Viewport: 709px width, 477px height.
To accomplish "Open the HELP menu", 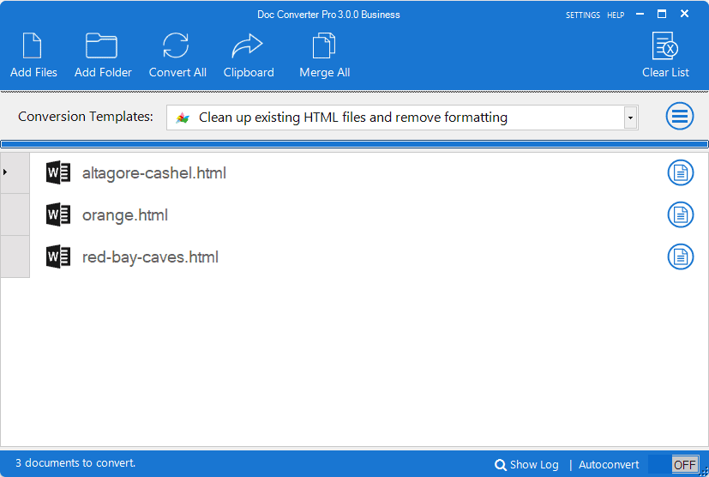I will point(616,15).
